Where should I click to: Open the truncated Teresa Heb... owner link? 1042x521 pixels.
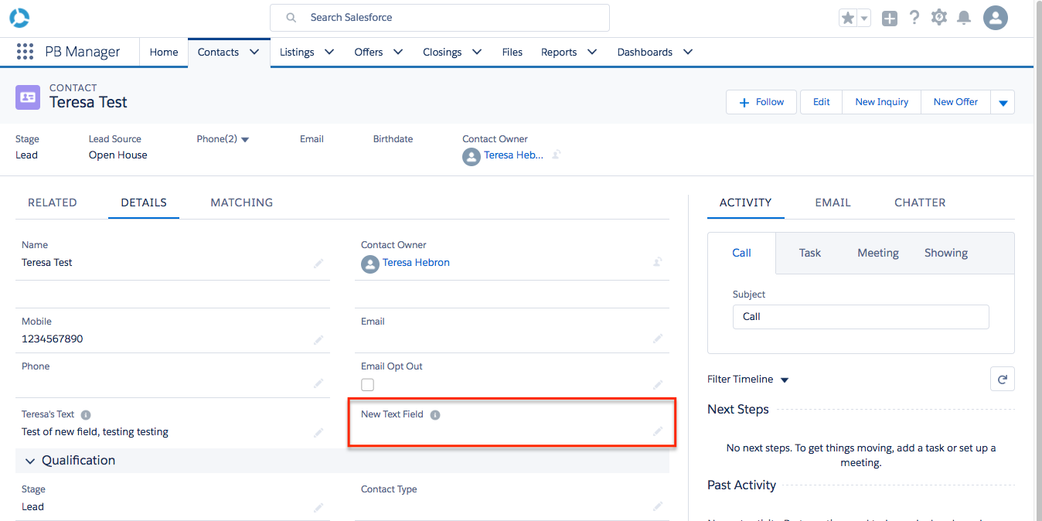tap(513, 155)
